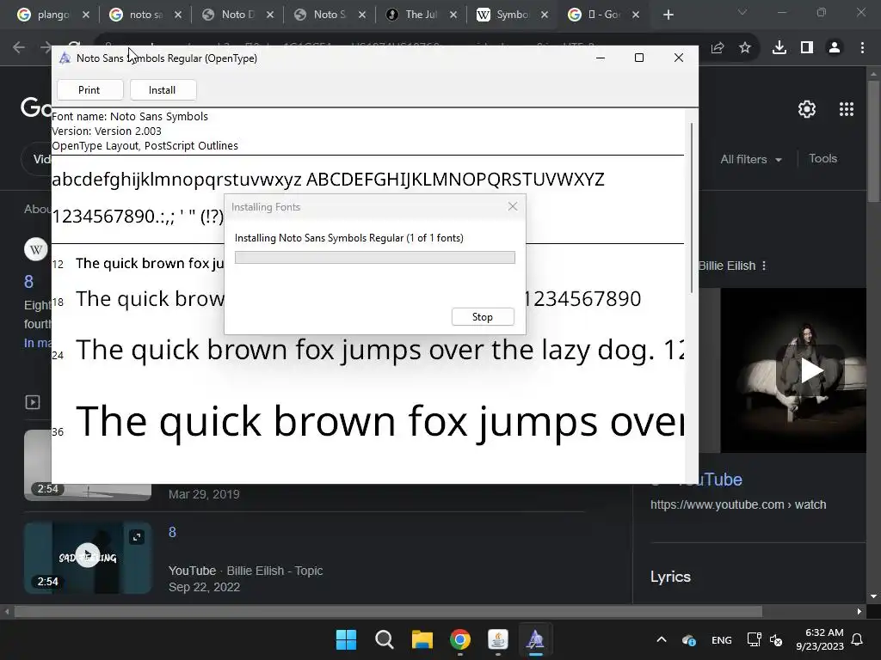Click Tools in Google search
This screenshot has width=881, height=660.
tap(822, 159)
